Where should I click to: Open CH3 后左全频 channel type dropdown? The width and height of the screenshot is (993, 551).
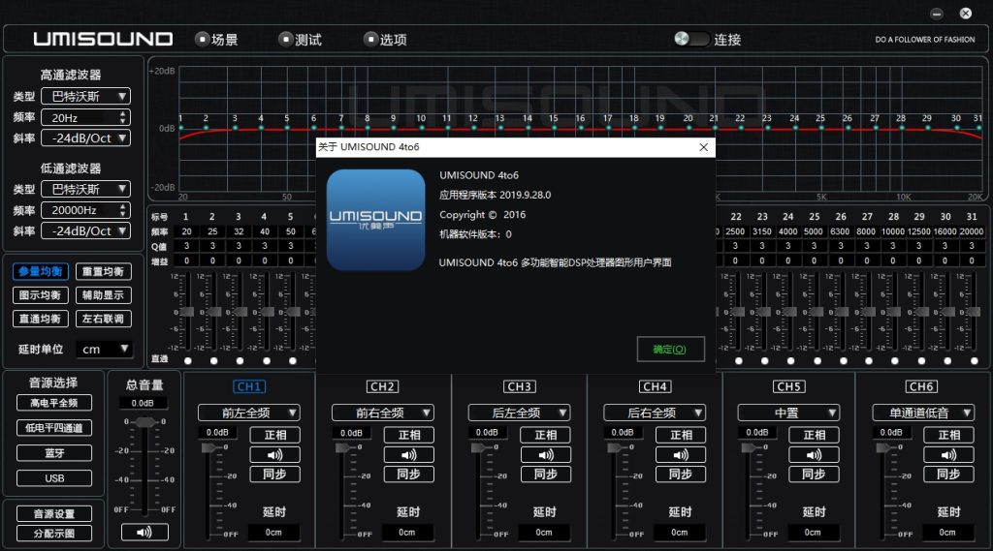click(520, 413)
